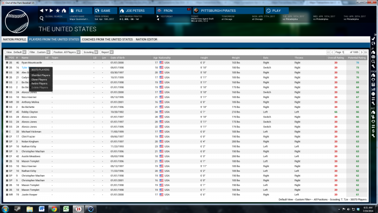
Task: Switch to Coaches From The United States tab
Action: pyautogui.click(x=107, y=39)
